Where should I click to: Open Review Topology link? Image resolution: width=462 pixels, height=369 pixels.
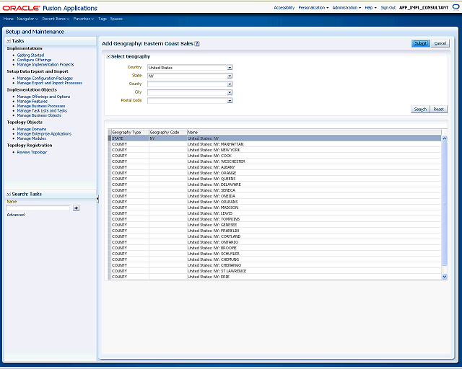pos(32,152)
